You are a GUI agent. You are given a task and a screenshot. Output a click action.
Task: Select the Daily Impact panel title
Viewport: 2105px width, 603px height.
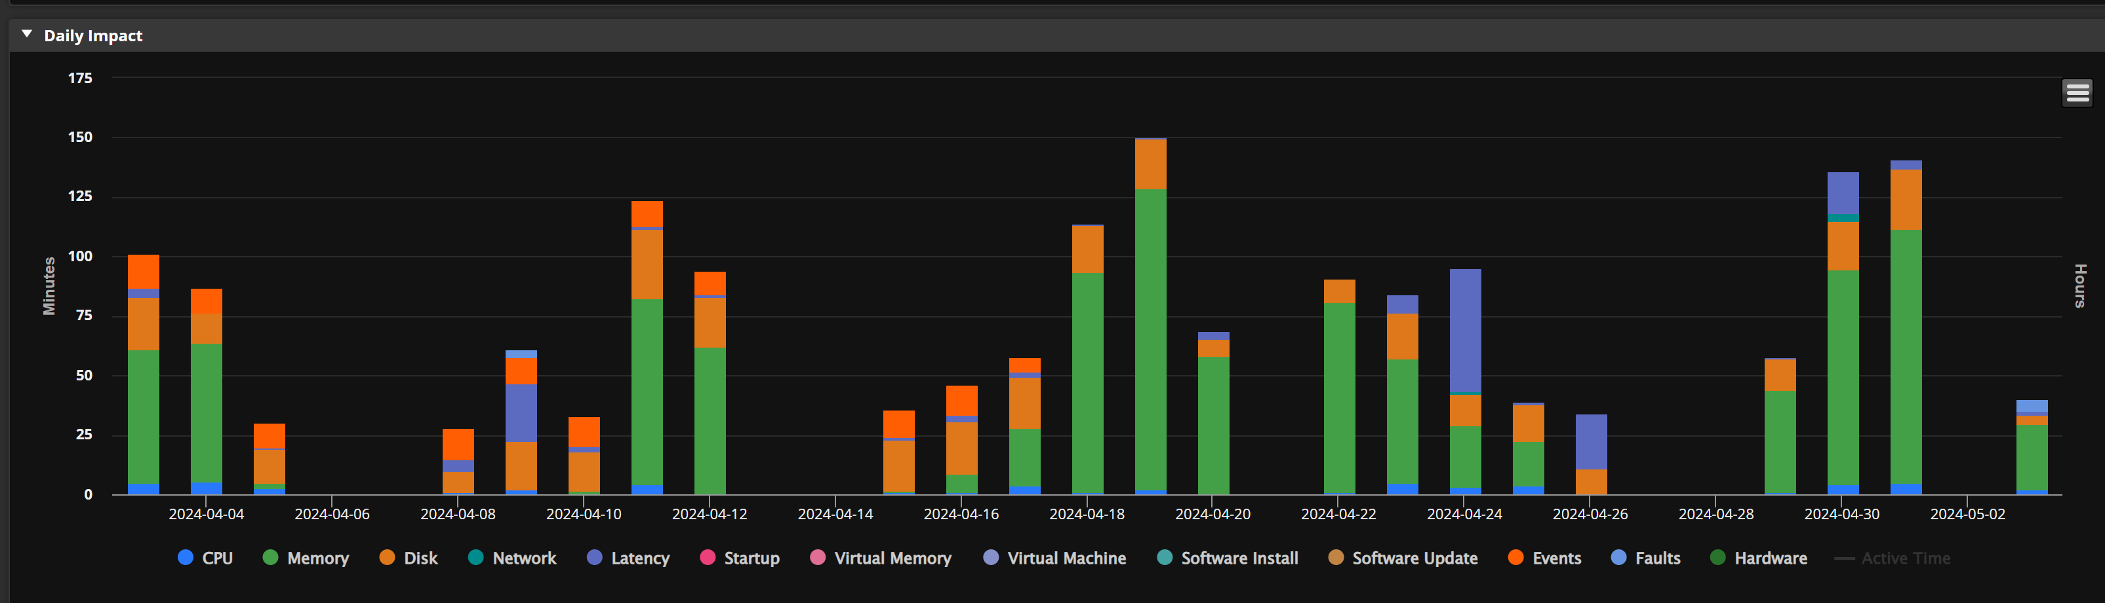point(93,35)
